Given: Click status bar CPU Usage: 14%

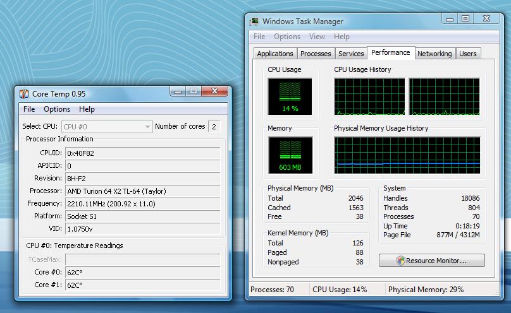Looking at the screenshot, I should tap(340, 290).
